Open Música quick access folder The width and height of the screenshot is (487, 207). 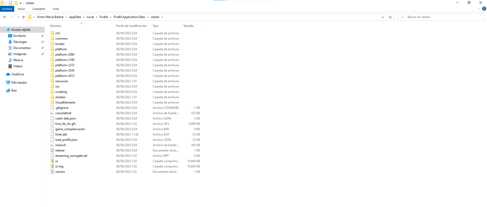[18, 60]
